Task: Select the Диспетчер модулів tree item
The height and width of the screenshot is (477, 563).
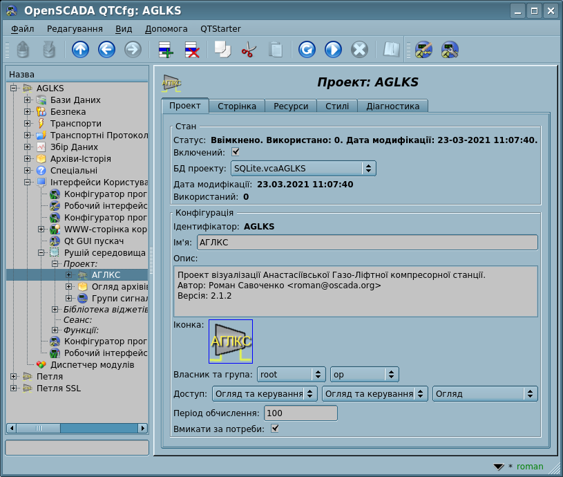Action: coord(92,364)
